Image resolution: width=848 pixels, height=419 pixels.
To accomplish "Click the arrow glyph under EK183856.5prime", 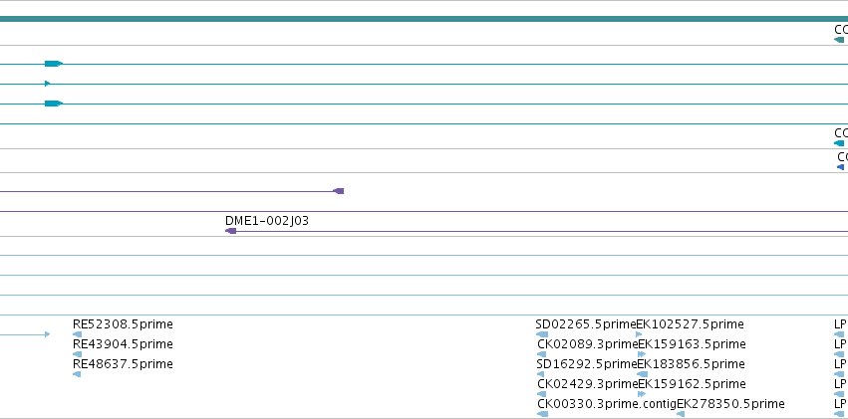I will (x=643, y=374).
